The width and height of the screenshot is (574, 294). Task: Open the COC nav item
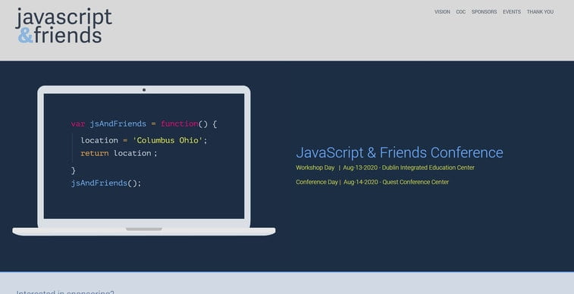[460, 11]
